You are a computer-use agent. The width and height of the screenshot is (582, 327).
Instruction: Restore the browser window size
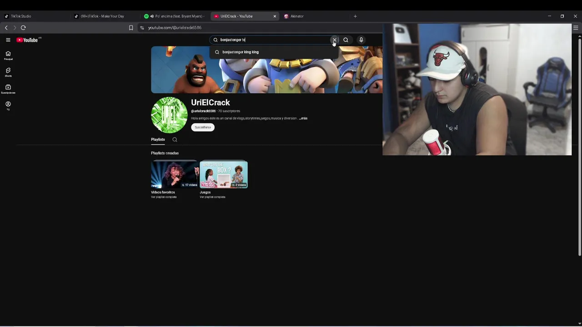click(562, 16)
